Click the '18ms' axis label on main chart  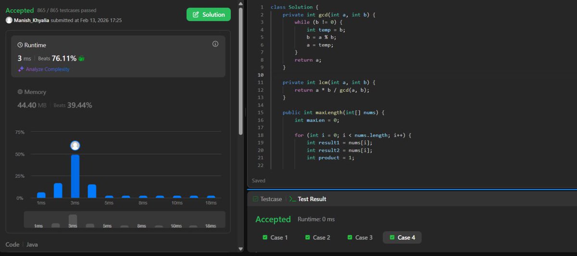click(x=211, y=203)
